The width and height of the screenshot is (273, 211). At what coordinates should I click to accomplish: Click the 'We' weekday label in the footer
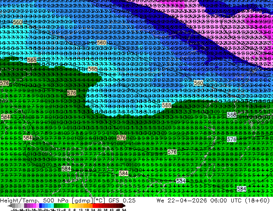click(160, 201)
